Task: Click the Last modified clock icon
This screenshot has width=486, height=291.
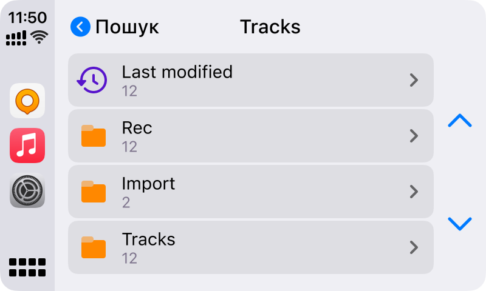Action: (92, 80)
